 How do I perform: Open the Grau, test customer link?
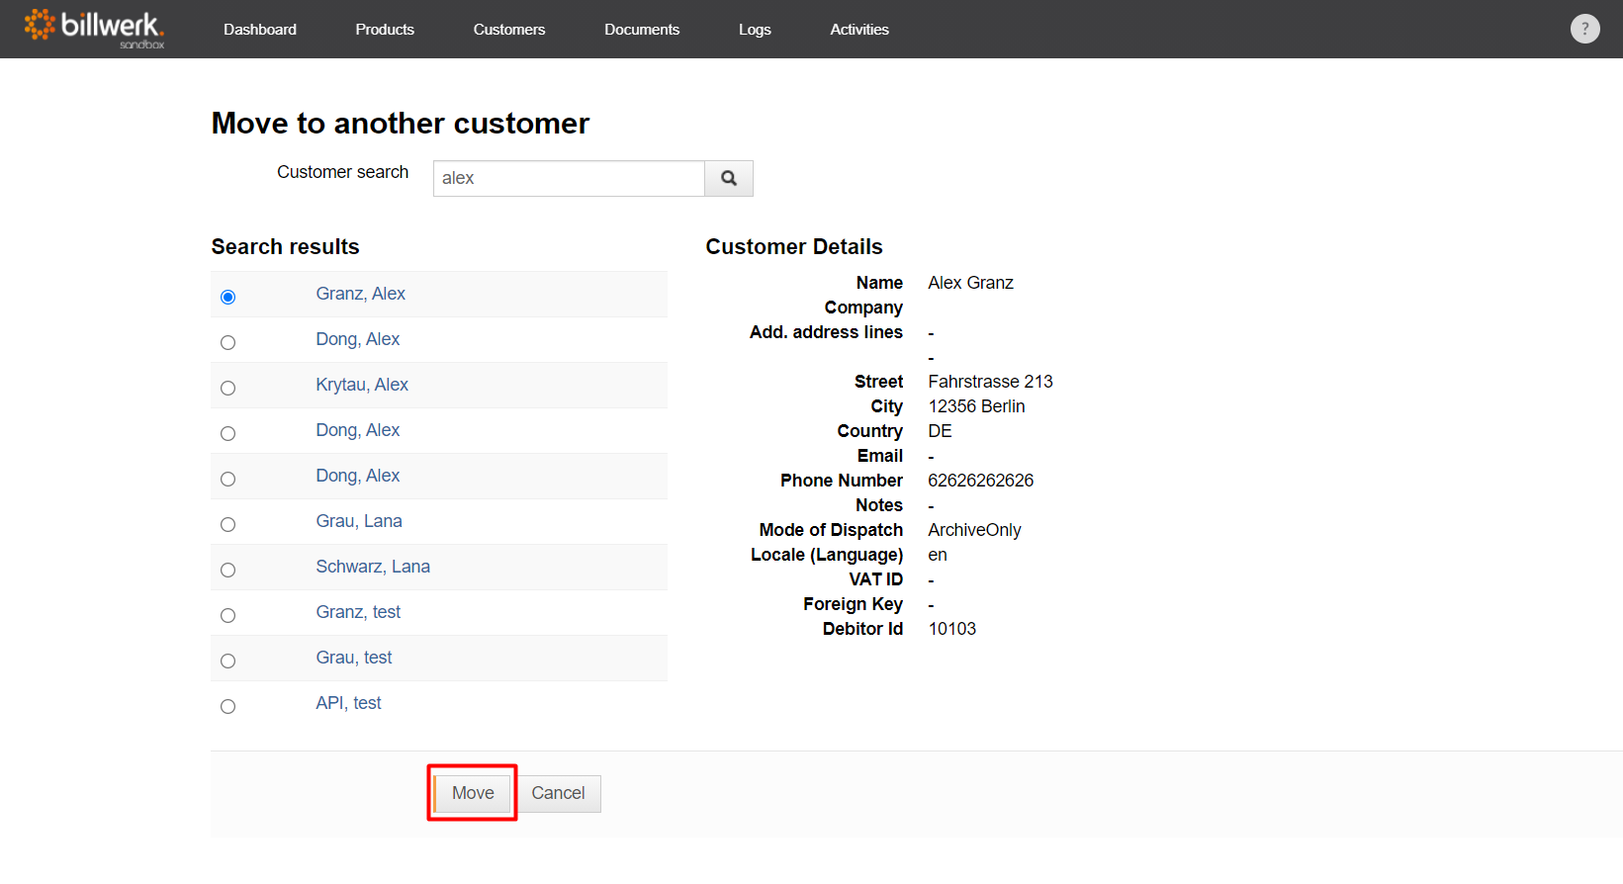coord(354,658)
